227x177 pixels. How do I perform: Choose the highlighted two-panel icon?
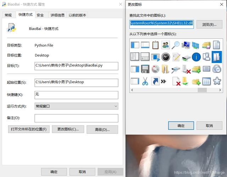[x=217, y=57]
